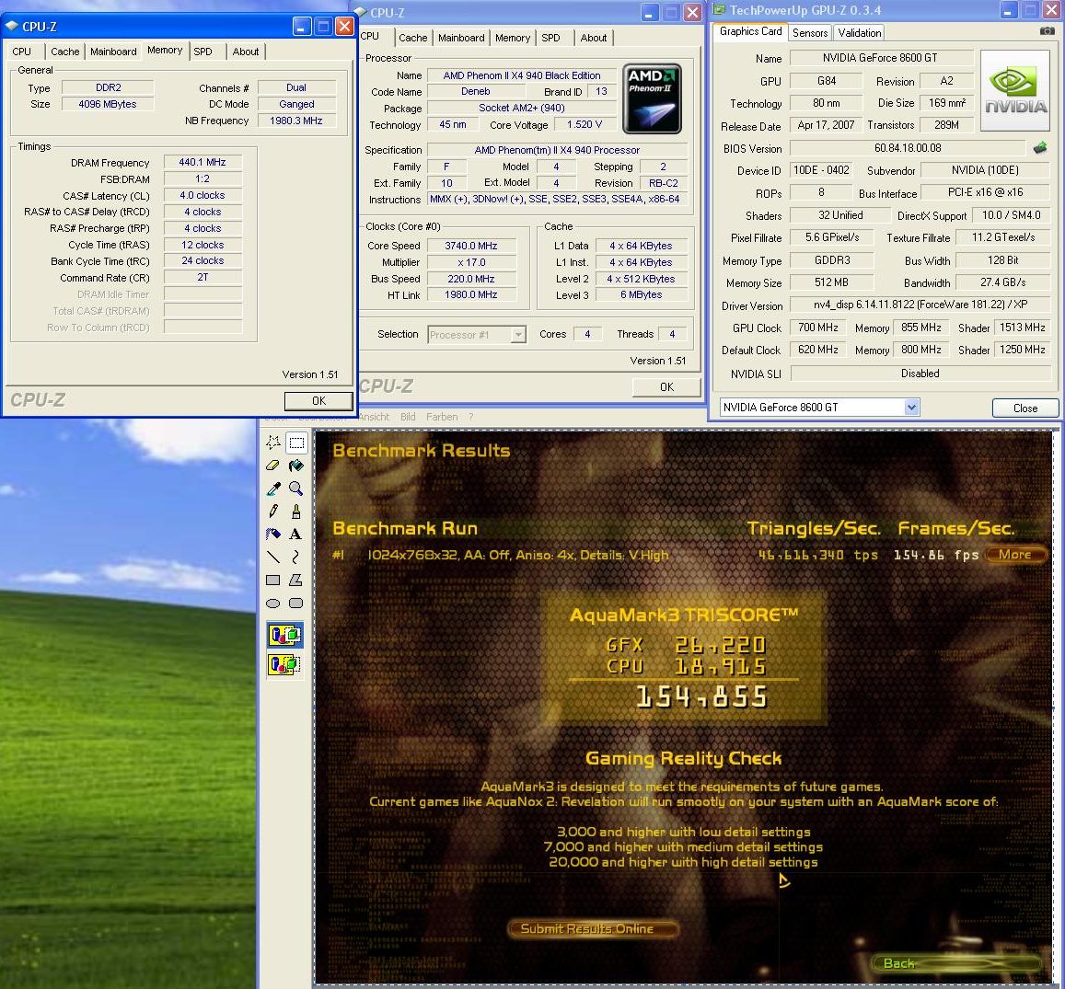Switch to Sensors tab in GPU-Z
The image size is (1065, 989).
coord(810,32)
